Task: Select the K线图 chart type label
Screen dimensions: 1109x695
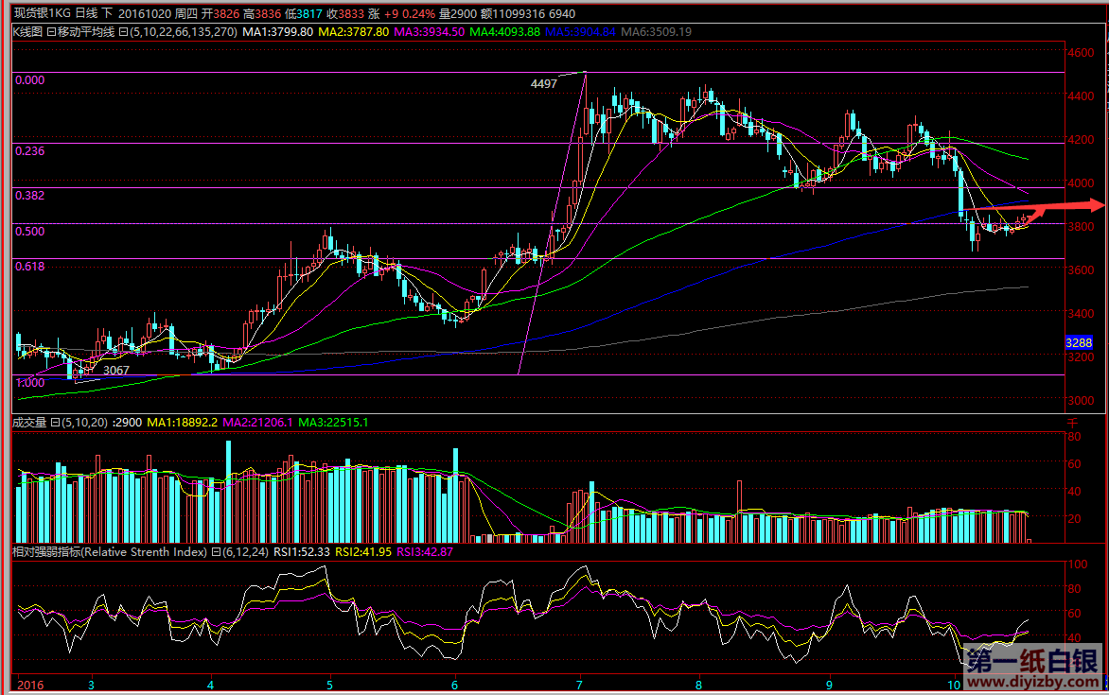Action: tap(28, 31)
